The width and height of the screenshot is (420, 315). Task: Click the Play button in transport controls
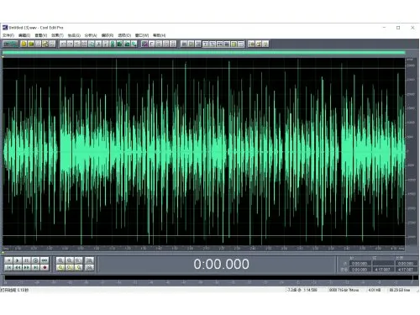click(18, 260)
